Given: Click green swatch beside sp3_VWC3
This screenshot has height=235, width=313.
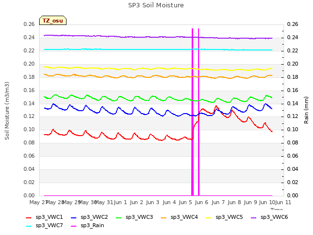Looking at the screenshot, I should (119, 218).
